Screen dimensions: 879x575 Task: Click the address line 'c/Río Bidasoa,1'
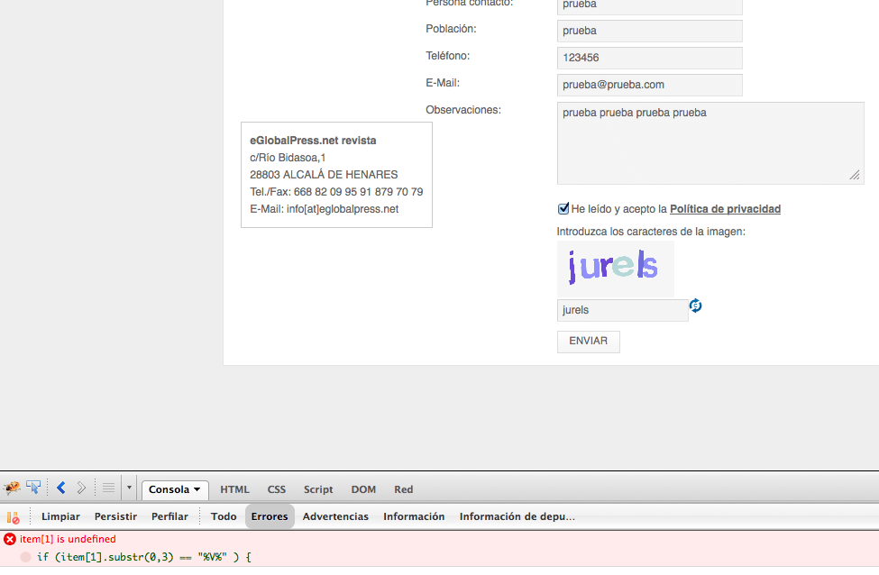point(288,158)
